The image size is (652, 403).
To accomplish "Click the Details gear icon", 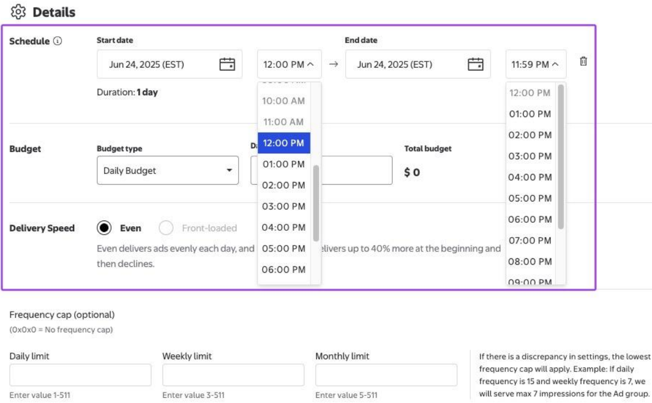I will 19,11.
